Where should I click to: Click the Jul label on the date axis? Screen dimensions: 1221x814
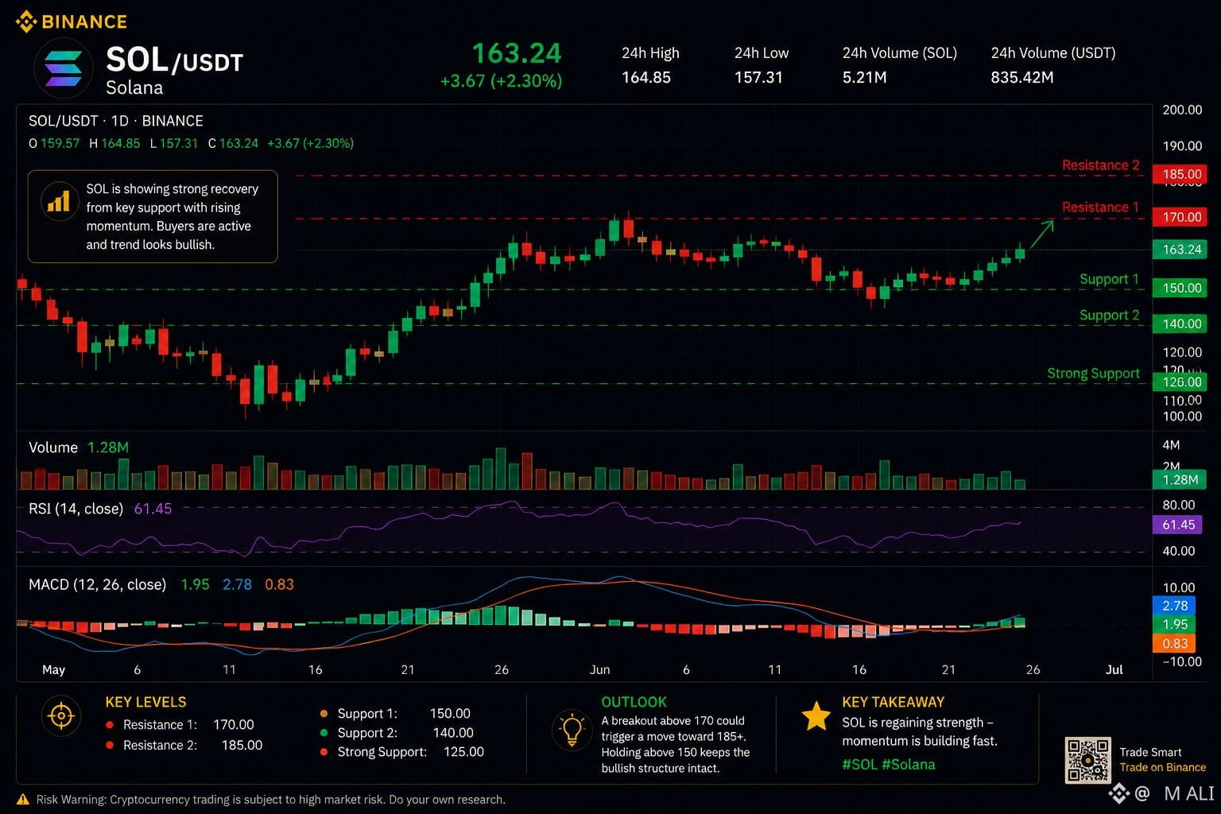click(x=1114, y=669)
